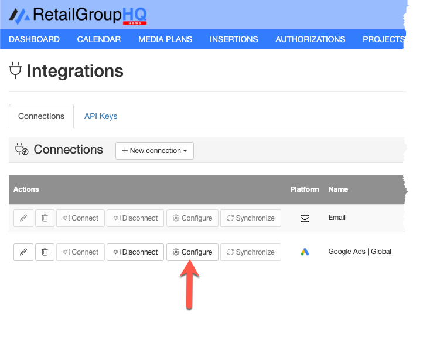The width and height of the screenshot is (423, 339).
Task: Configure the Google Ads | Global connection
Action: click(x=192, y=252)
